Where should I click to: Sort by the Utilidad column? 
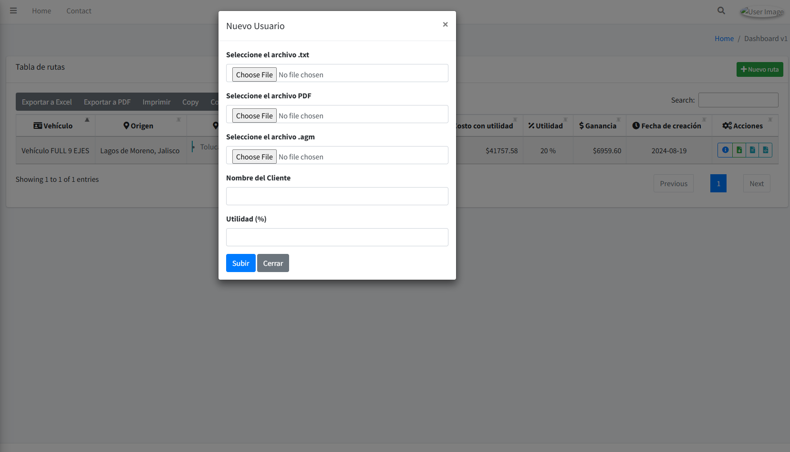point(548,126)
